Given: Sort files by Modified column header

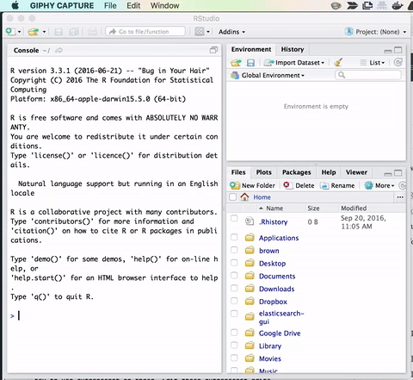Looking at the screenshot, I should coord(354,209).
